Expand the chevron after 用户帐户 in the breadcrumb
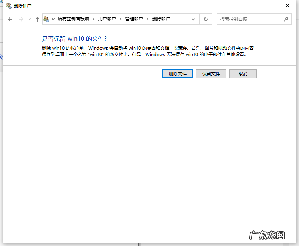Screen dimensions: 299x246 121,19
